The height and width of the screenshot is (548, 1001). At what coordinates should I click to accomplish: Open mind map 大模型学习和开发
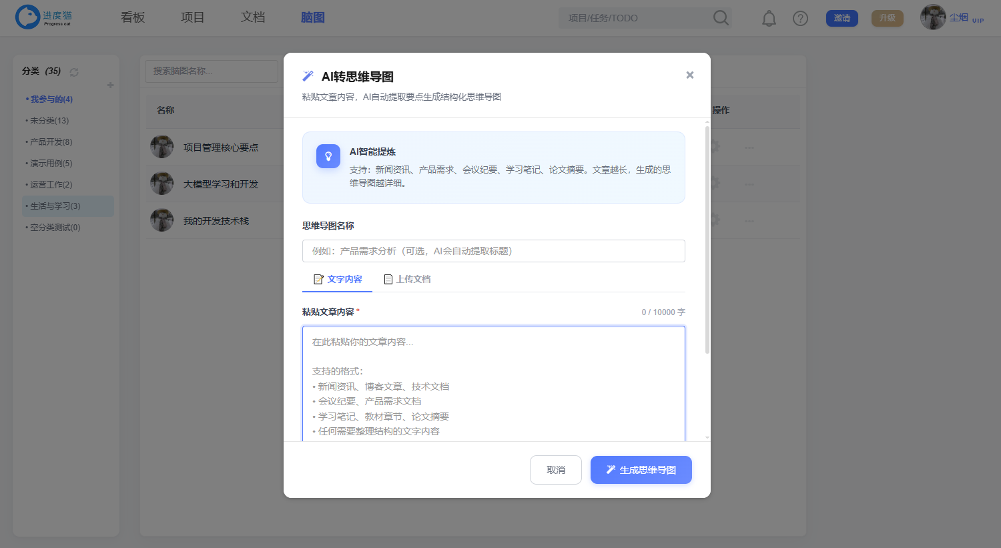click(x=221, y=184)
